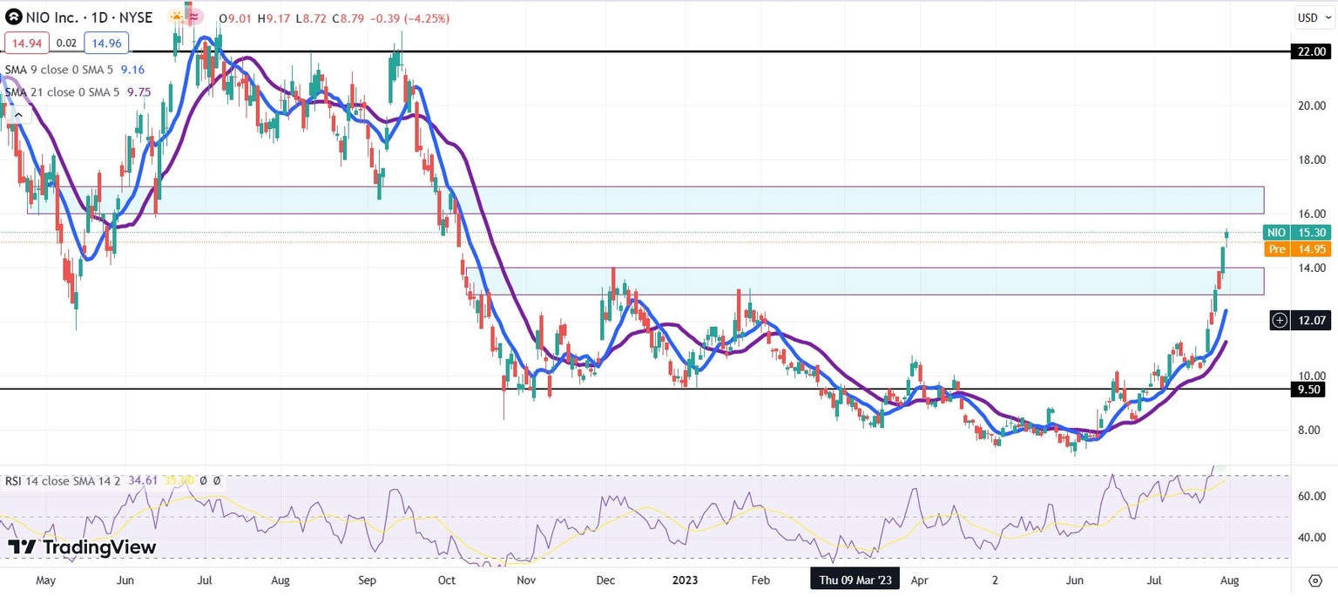1338x597 pixels.
Task: Click the Dec label on time axis
Action: tap(607, 579)
